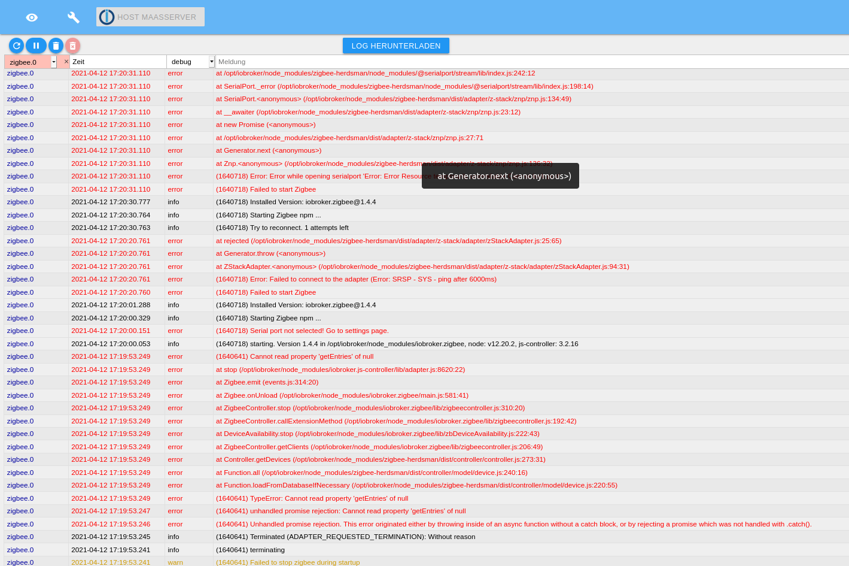This screenshot has height=566, width=849.
Task: Select warn message 'Failed to stop zigbee during startup'
Action: (x=288, y=562)
